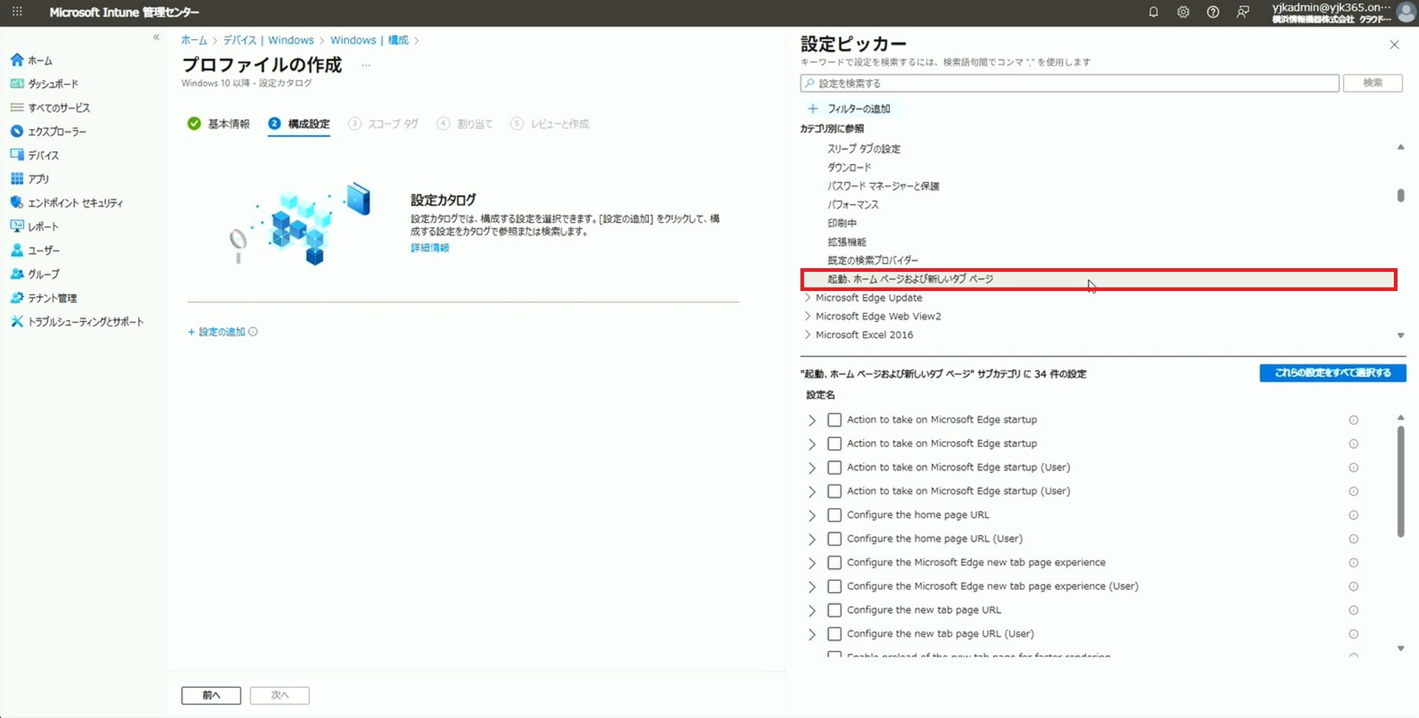Open the notifications bell icon

click(1153, 12)
